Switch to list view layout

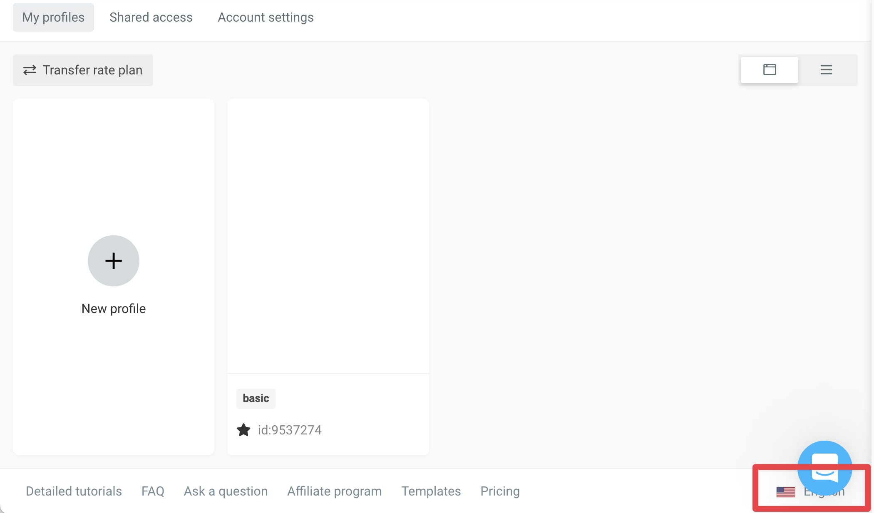click(826, 70)
